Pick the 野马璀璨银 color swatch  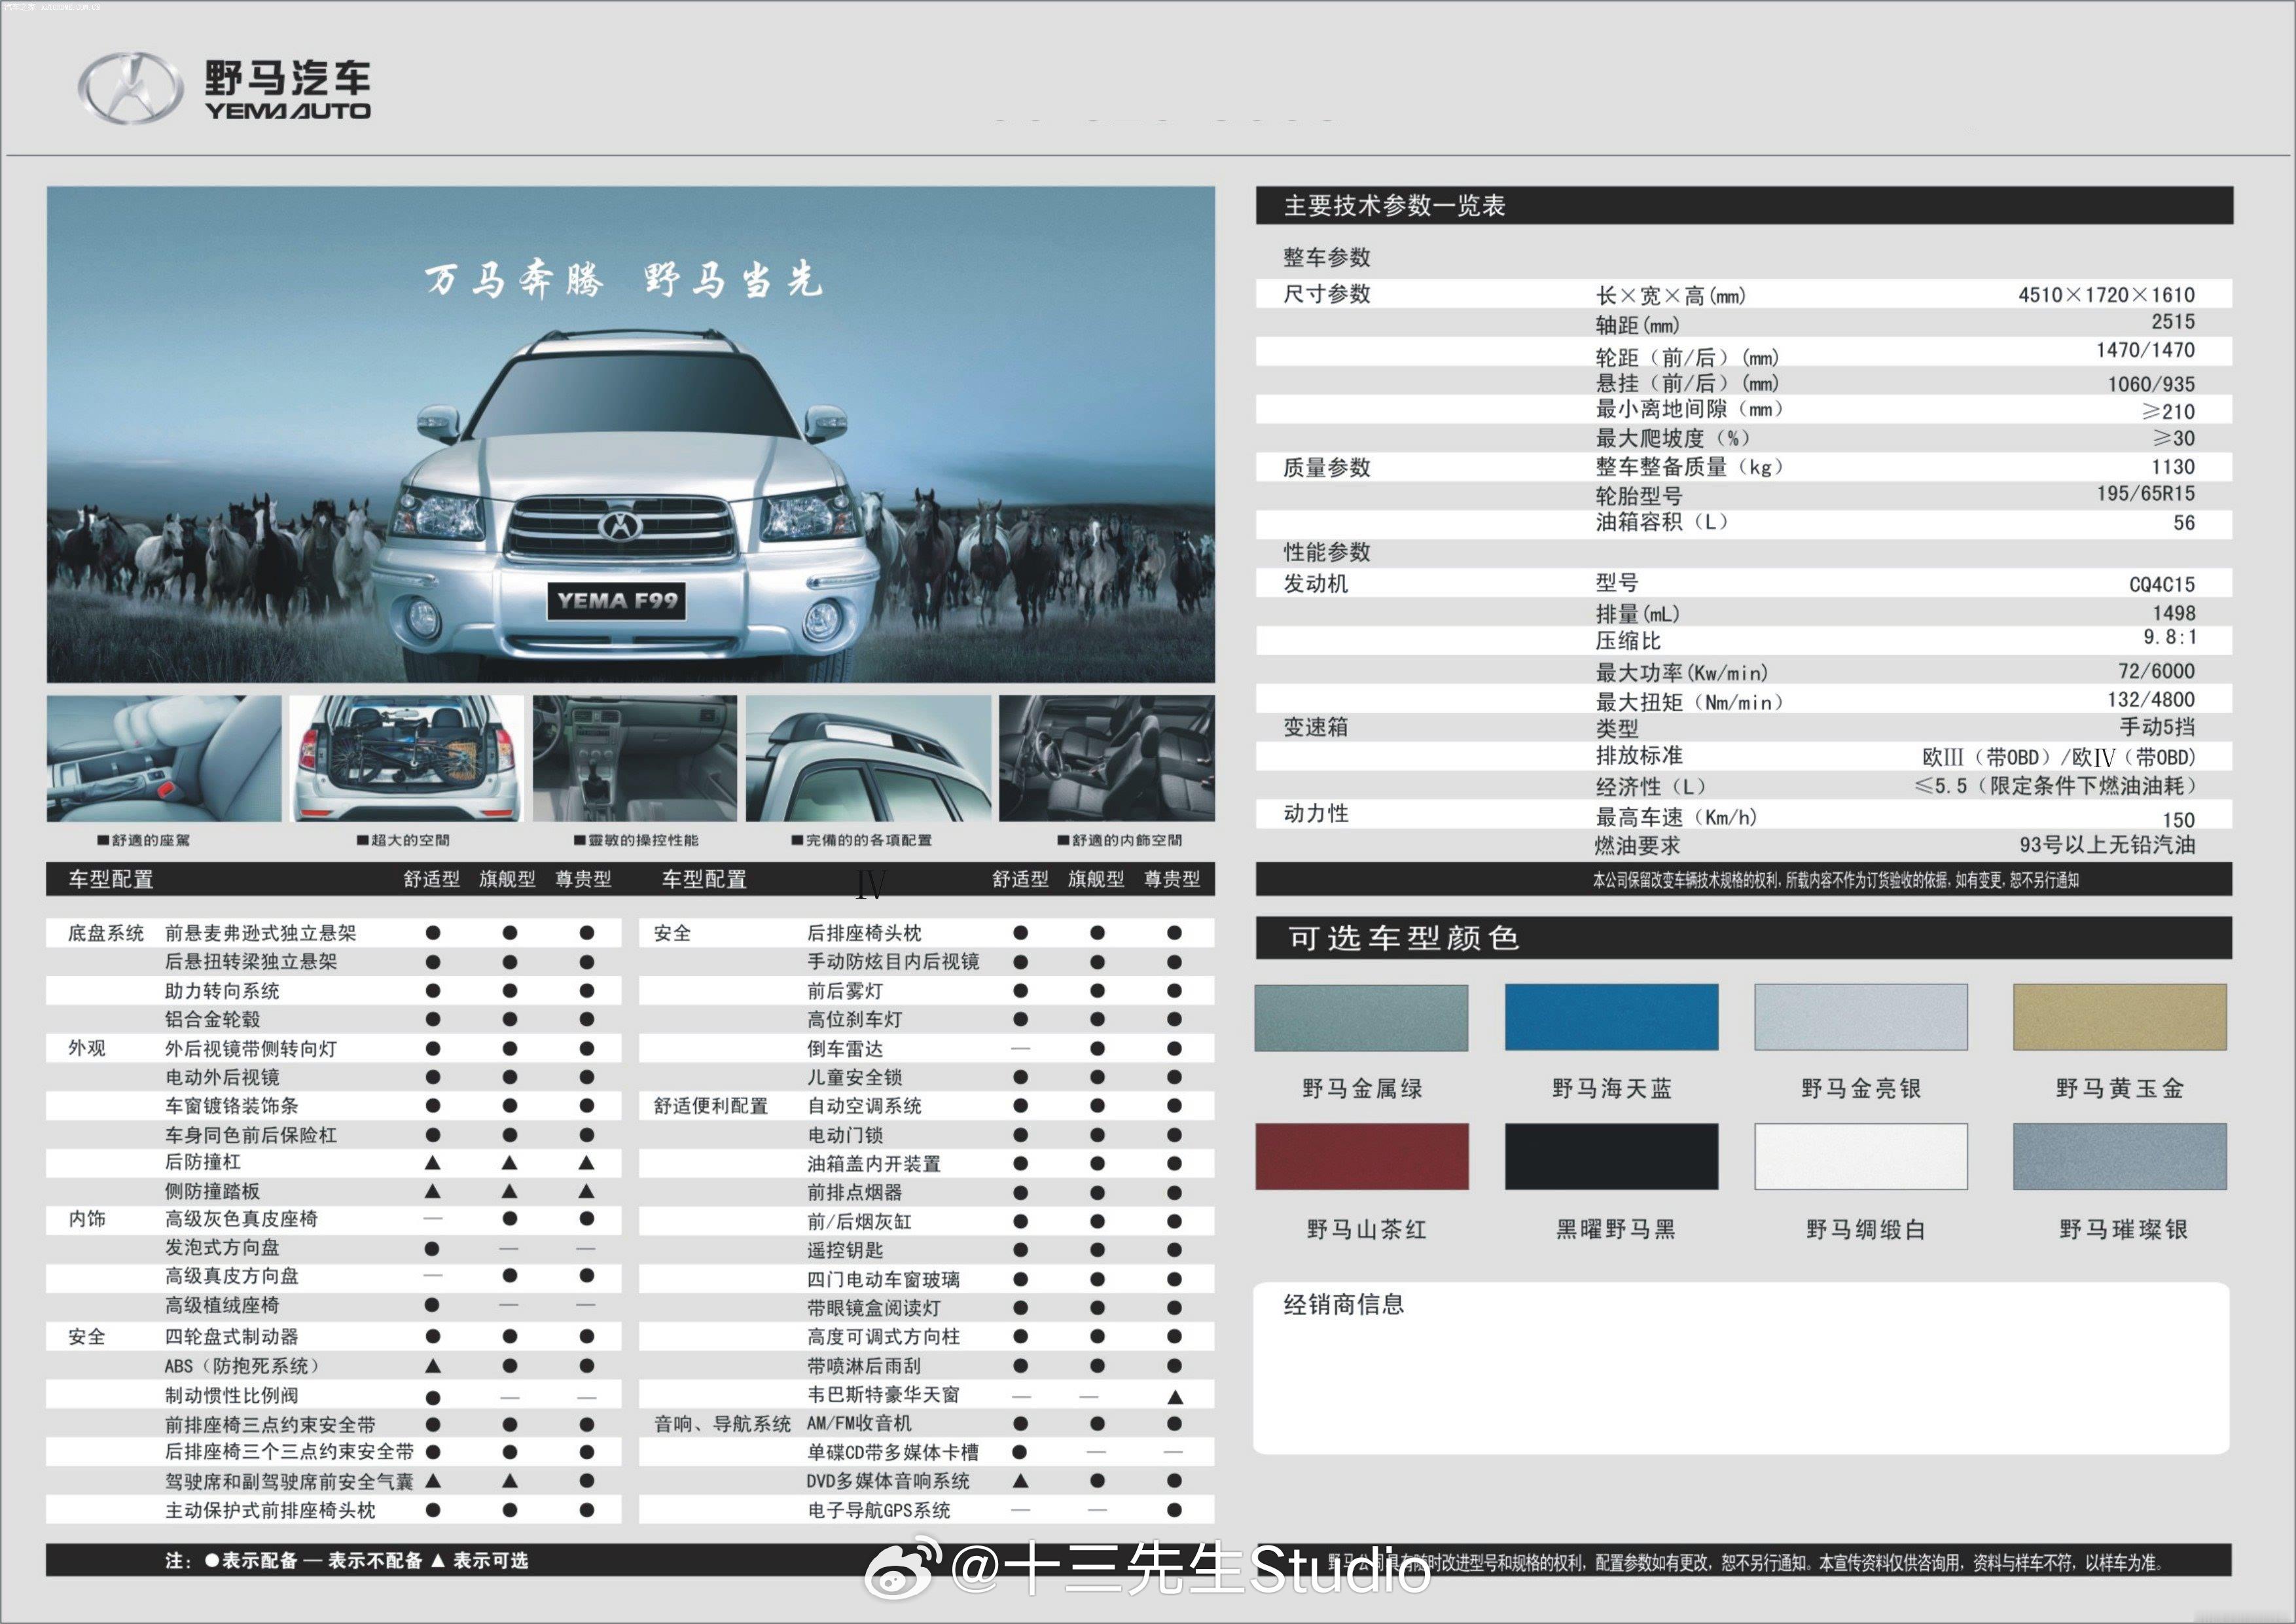(x=2120, y=1156)
